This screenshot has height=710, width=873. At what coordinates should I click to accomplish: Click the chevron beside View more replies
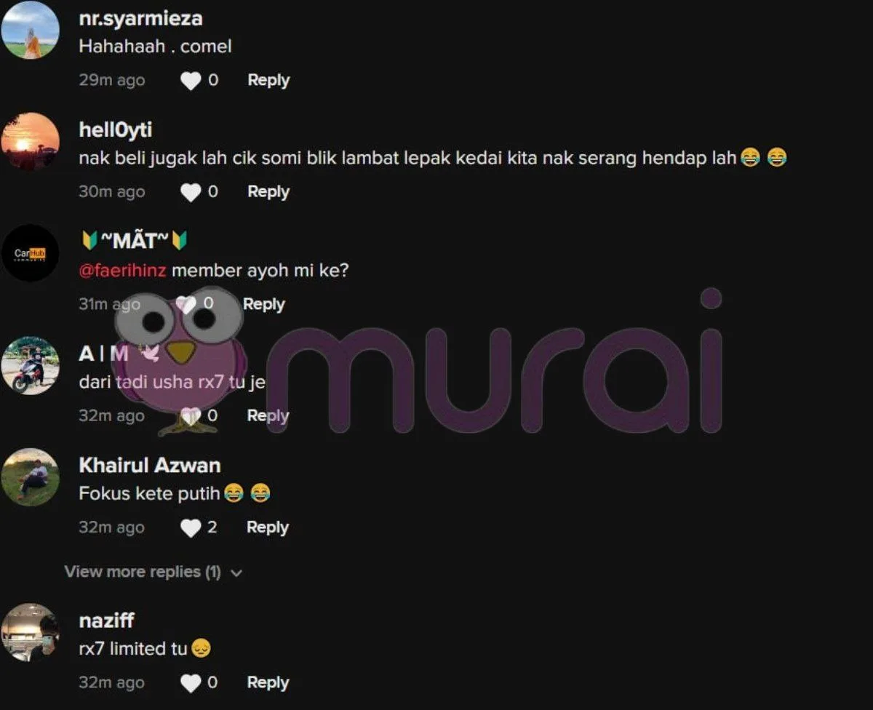tap(236, 573)
